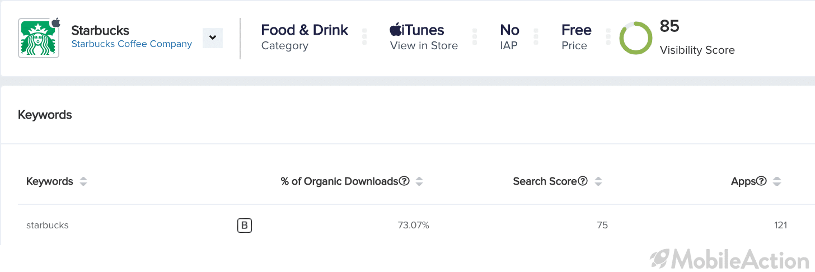
Task: Click the brand keyword B badge
Action: 245,226
